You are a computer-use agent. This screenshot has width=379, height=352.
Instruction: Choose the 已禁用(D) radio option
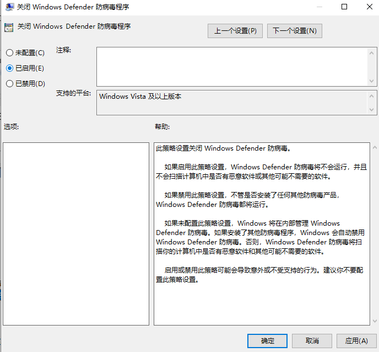[9, 84]
